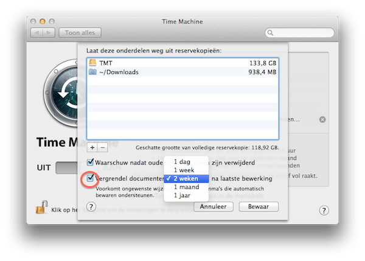Viewport: 365px width, 261px height.
Task: Click the search magnifier icon
Action: pos(270,33)
